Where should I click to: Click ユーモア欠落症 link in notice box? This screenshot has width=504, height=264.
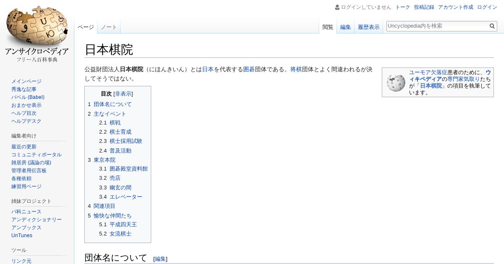pos(428,72)
